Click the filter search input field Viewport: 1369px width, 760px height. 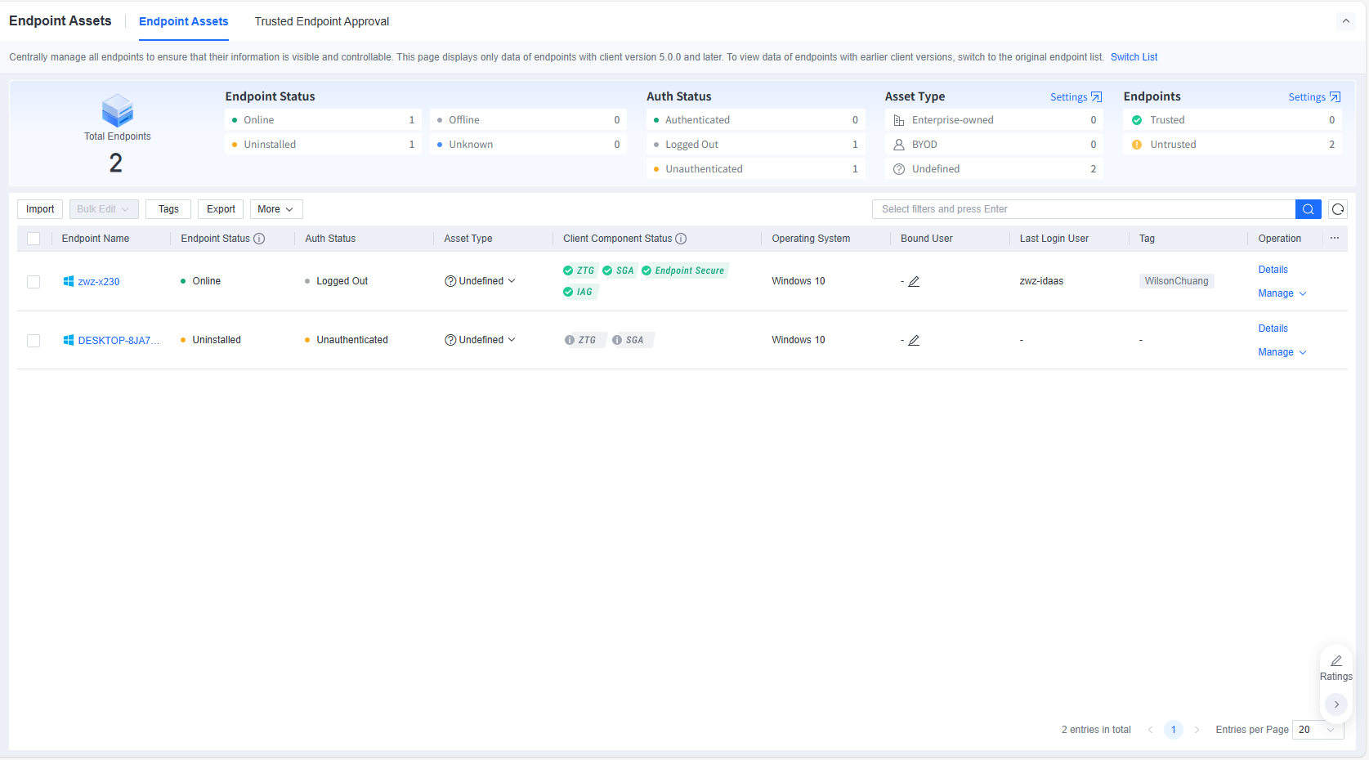[x=1084, y=209]
